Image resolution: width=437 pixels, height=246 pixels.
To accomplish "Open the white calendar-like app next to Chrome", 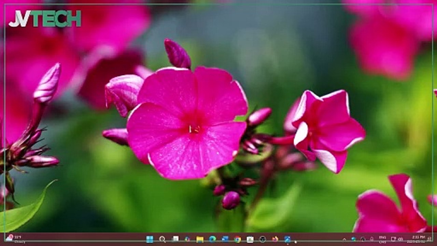I will pos(250,239).
